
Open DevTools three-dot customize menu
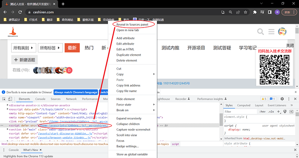click(x=289, y=99)
